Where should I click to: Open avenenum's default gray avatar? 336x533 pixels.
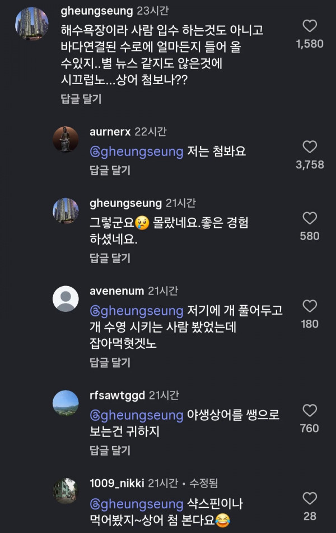(66, 299)
